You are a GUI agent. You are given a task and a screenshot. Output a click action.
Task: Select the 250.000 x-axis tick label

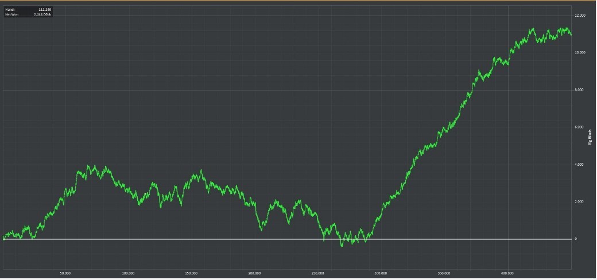click(x=318, y=273)
